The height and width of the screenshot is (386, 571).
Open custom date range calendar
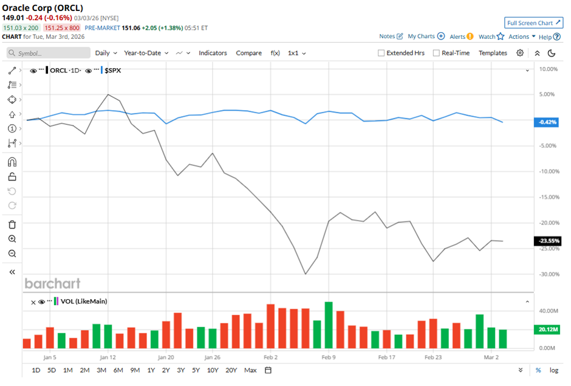(x=268, y=370)
